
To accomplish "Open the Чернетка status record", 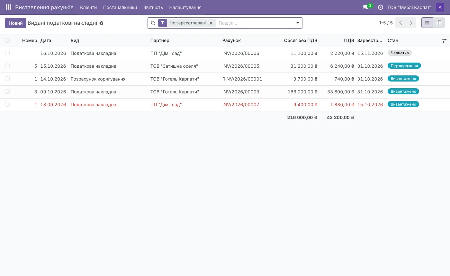I will click(x=400, y=53).
